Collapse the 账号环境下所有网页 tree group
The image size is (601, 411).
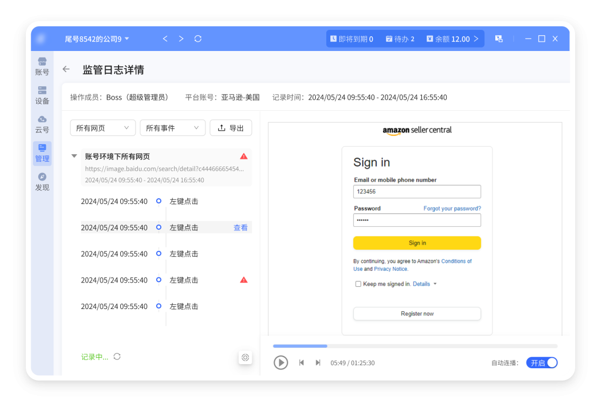(x=74, y=157)
